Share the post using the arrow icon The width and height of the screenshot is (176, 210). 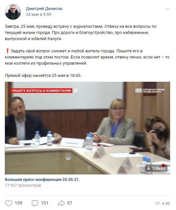click(x=61, y=203)
